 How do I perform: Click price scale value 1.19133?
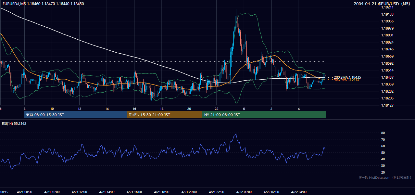[387, 14]
